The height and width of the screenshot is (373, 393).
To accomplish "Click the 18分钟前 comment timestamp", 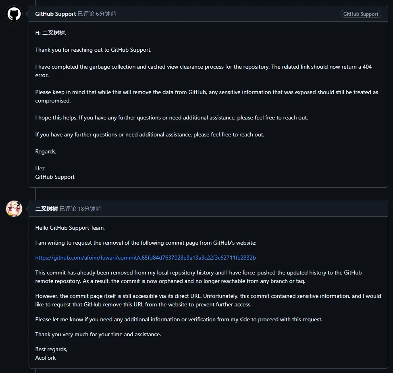I will coord(89,209).
